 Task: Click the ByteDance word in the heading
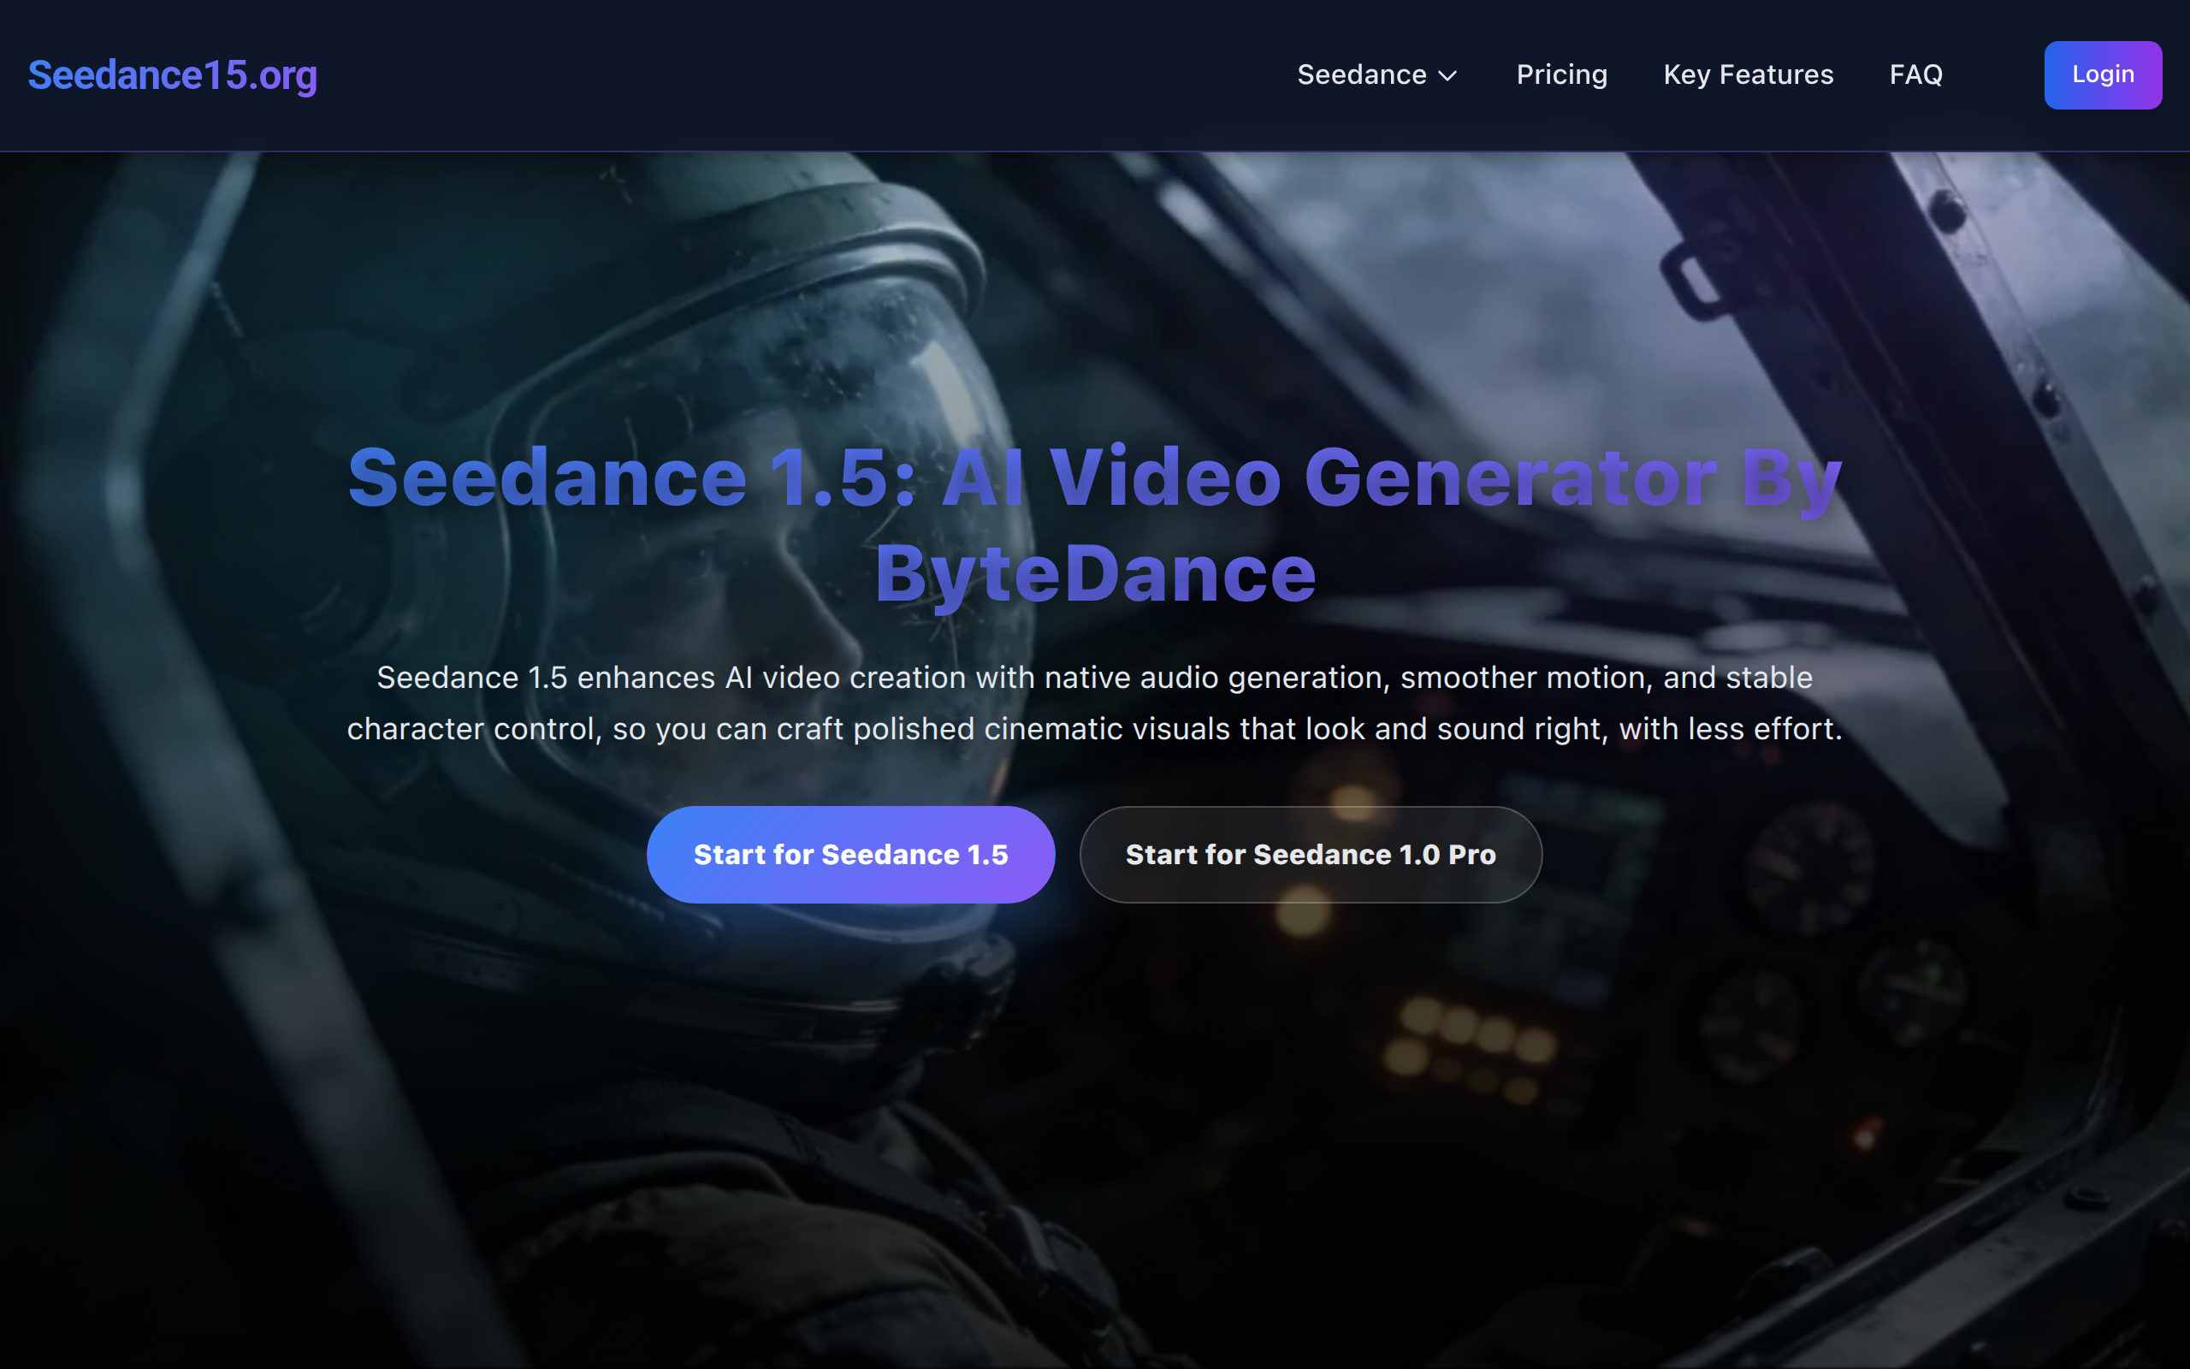(x=1094, y=574)
